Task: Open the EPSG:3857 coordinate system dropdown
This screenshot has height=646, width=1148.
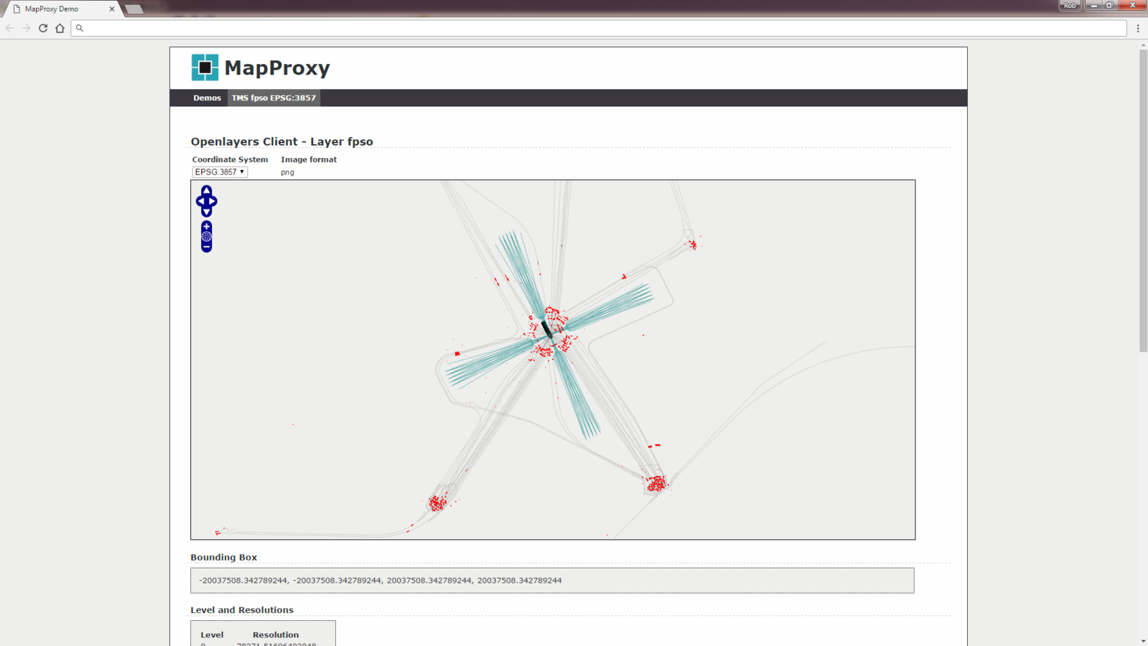Action: pos(220,172)
